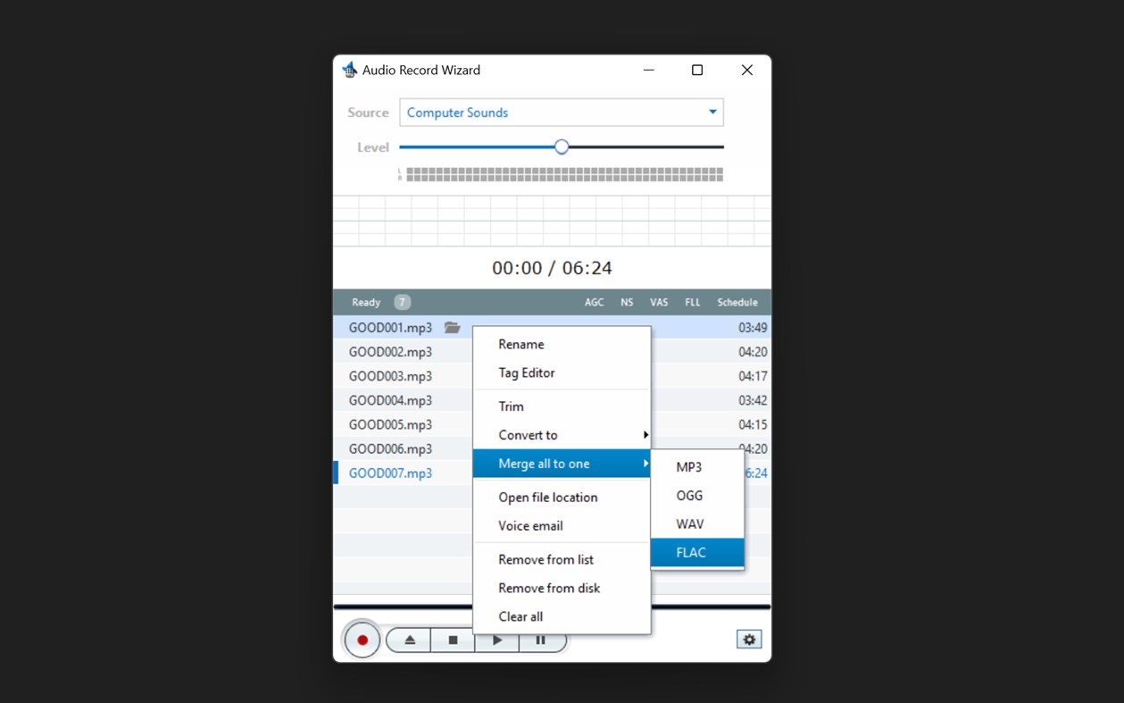This screenshot has height=703, width=1124.
Task: Click Clear all in the menu
Action: (x=520, y=616)
